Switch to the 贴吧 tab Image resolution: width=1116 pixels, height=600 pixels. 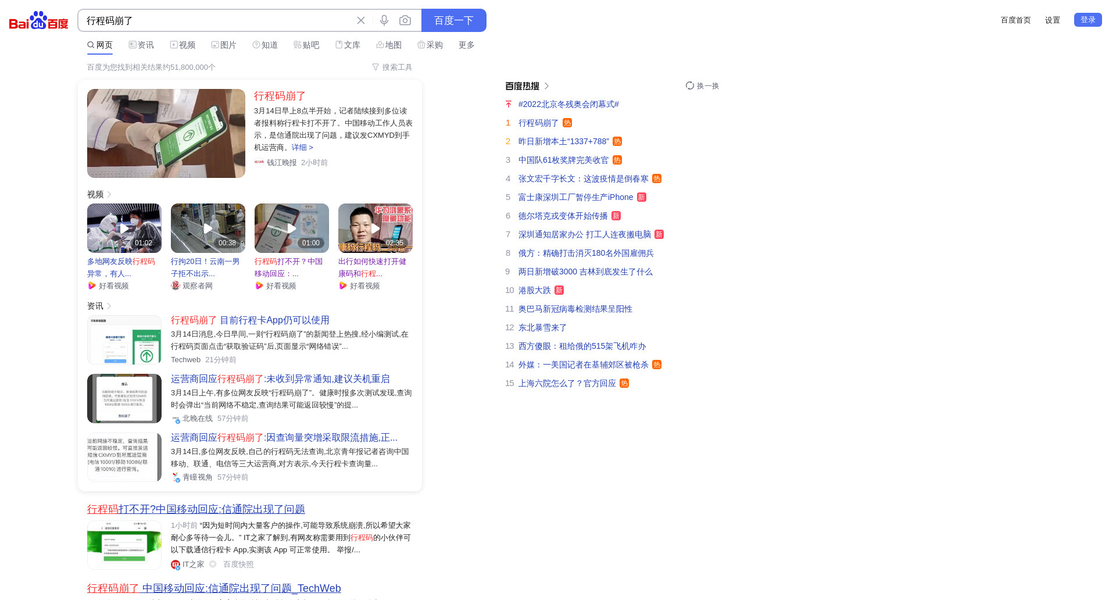pos(306,45)
